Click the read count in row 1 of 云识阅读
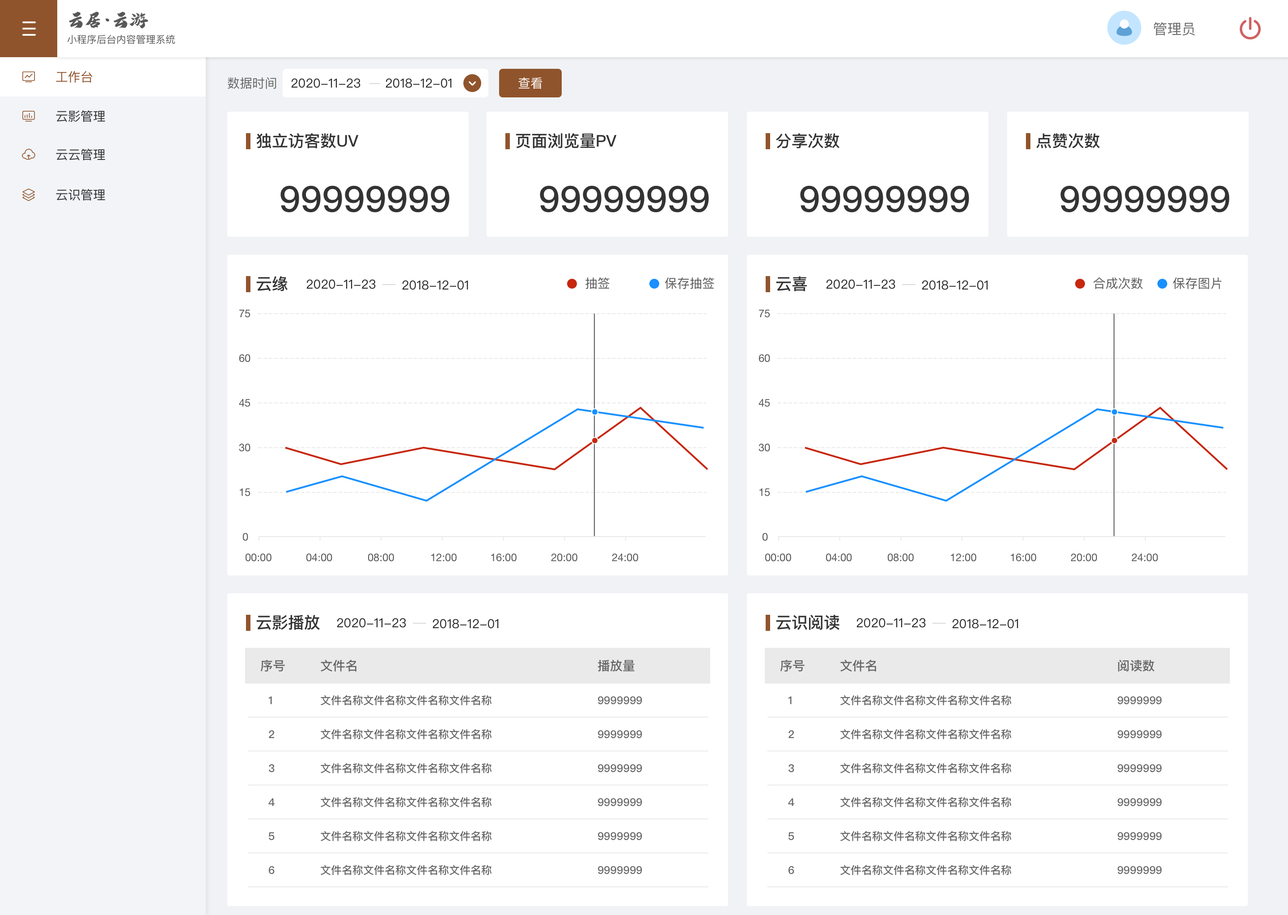This screenshot has width=1288, height=915. (x=1139, y=701)
